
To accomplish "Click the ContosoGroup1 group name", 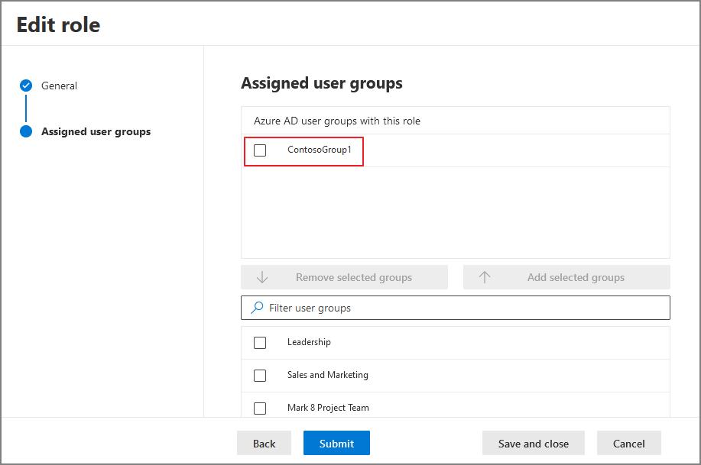I will pos(320,150).
